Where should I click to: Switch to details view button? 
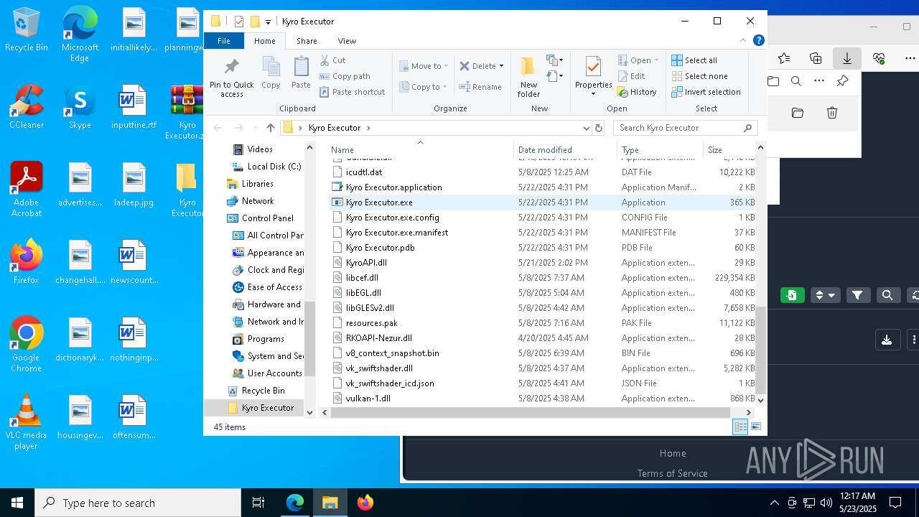(x=740, y=427)
